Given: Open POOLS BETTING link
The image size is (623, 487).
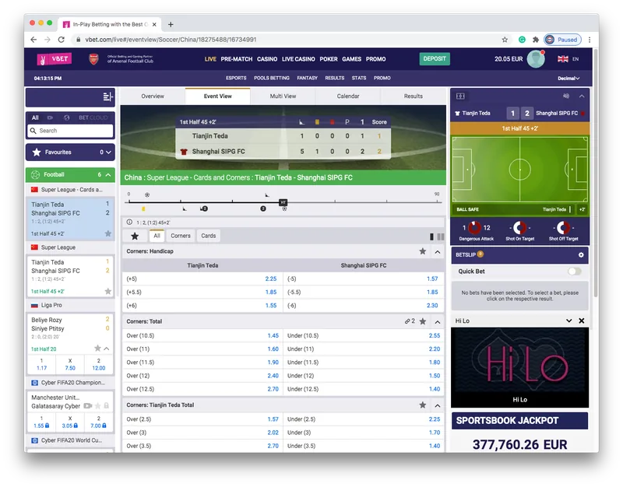Looking at the screenshot, I should [272, 79].
